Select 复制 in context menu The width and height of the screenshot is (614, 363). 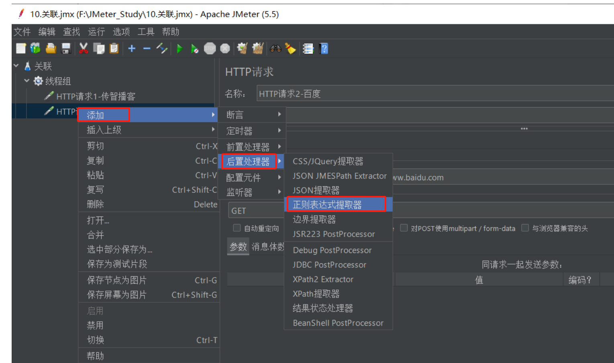click(149, 161)
